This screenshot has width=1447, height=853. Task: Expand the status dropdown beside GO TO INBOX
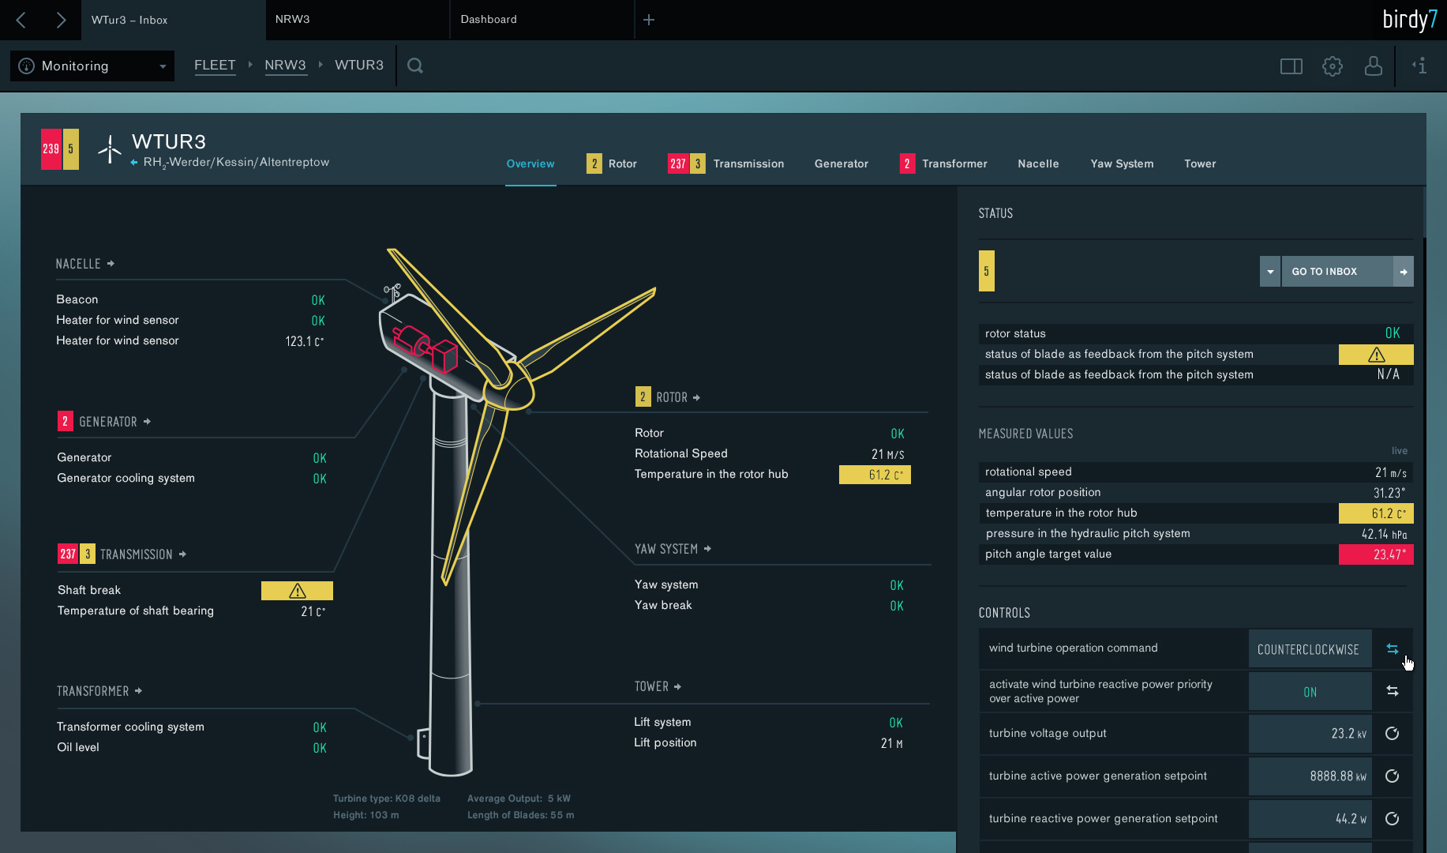pos(1269,271)
